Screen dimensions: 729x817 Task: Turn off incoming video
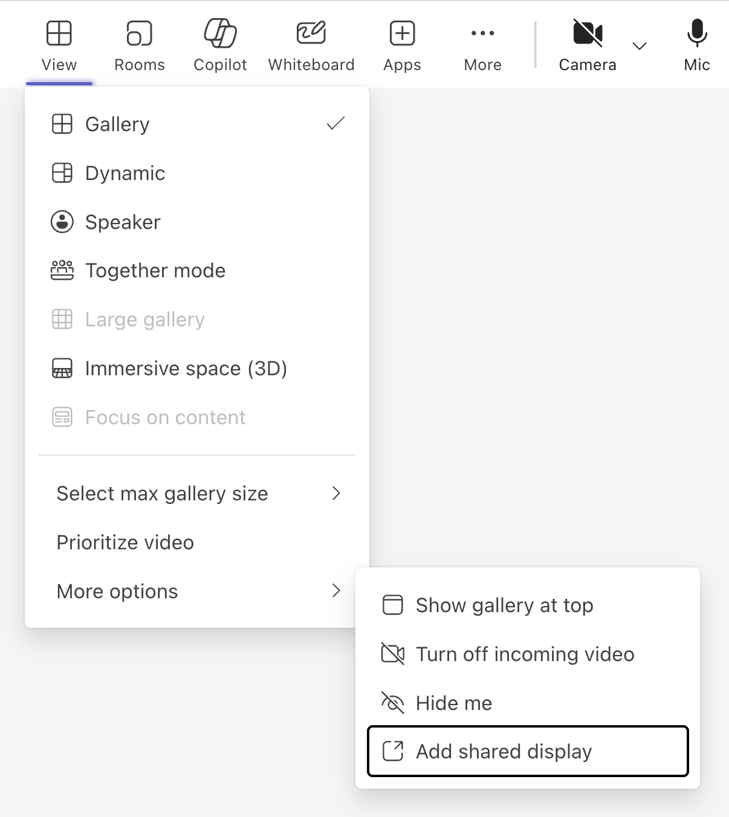[523, 654]
